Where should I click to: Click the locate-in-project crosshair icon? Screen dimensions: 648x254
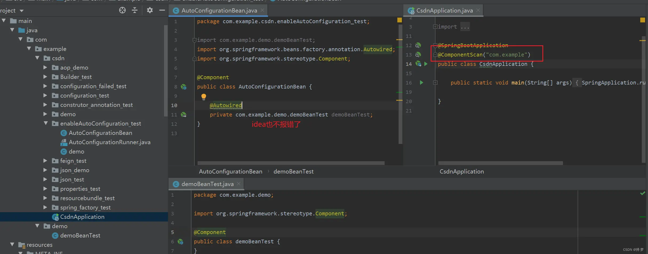pyautogui.click(x=122, y=10)
